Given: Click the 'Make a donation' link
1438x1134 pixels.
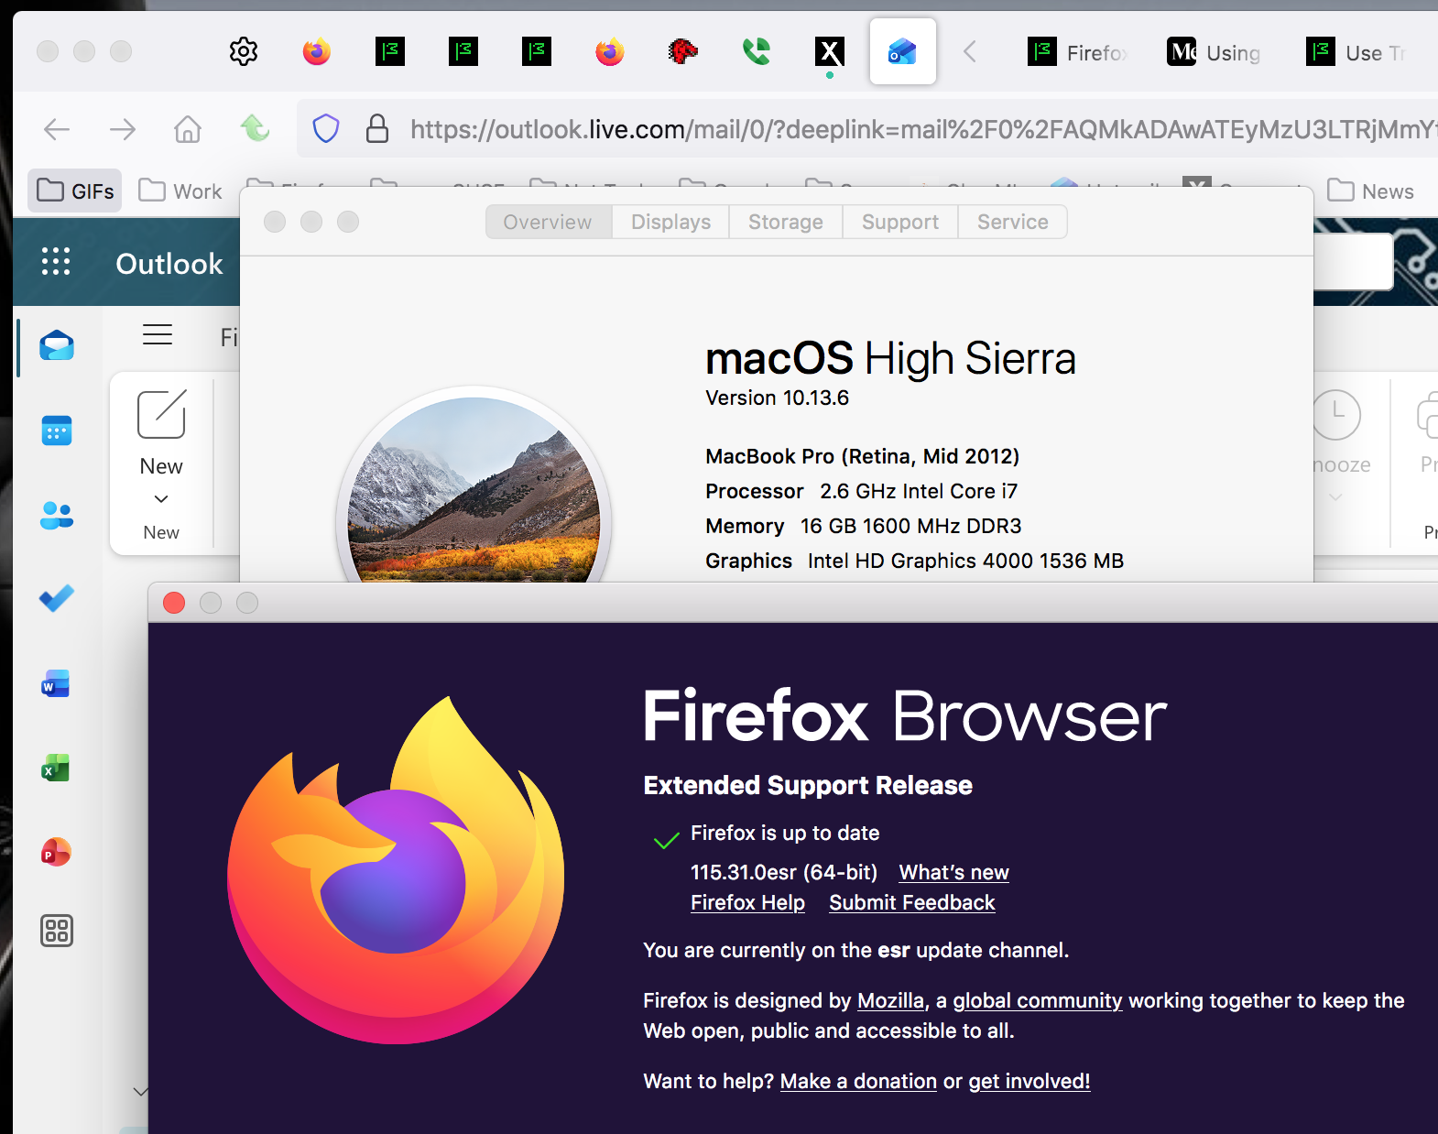Looking at the screenshot, I should click(x=859, y=1081).
